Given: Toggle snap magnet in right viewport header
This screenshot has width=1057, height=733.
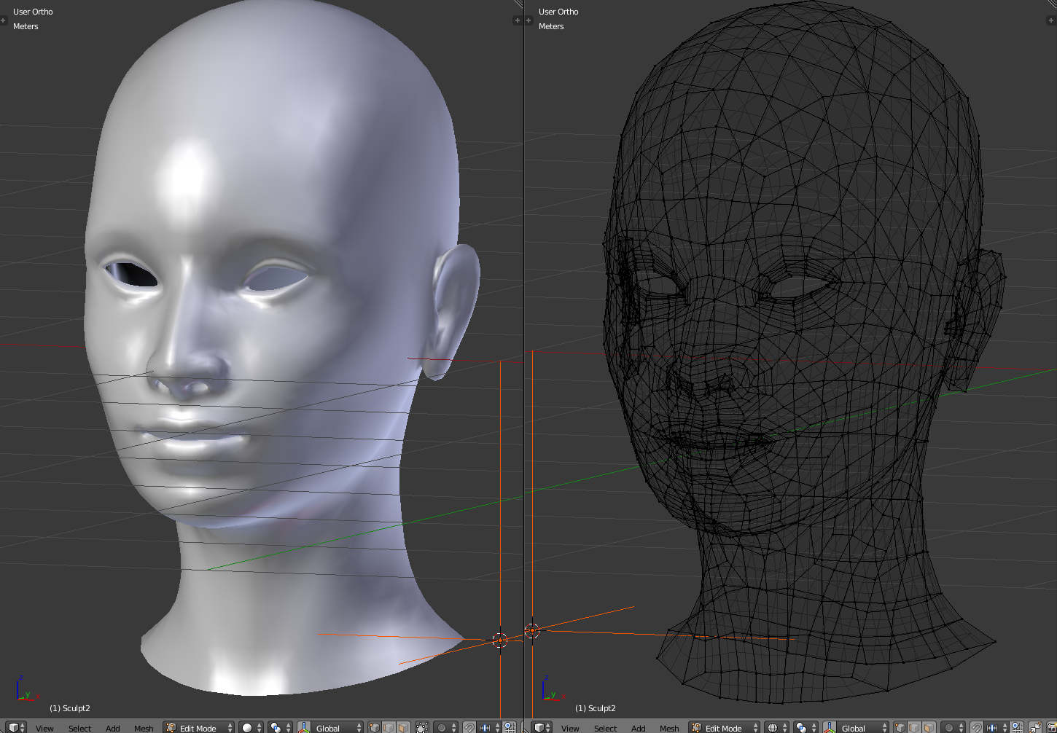Looking at the screenshot, I should click(x=977, y=727).
